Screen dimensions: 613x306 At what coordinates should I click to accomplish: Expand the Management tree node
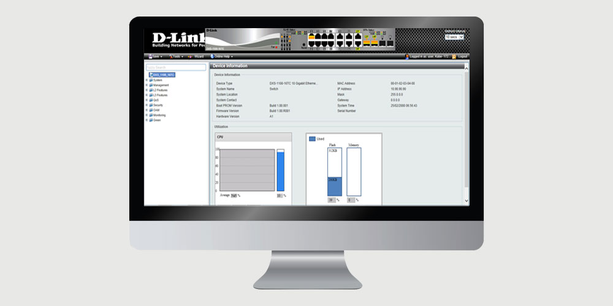pyautogui.click(x=147, y=85)
